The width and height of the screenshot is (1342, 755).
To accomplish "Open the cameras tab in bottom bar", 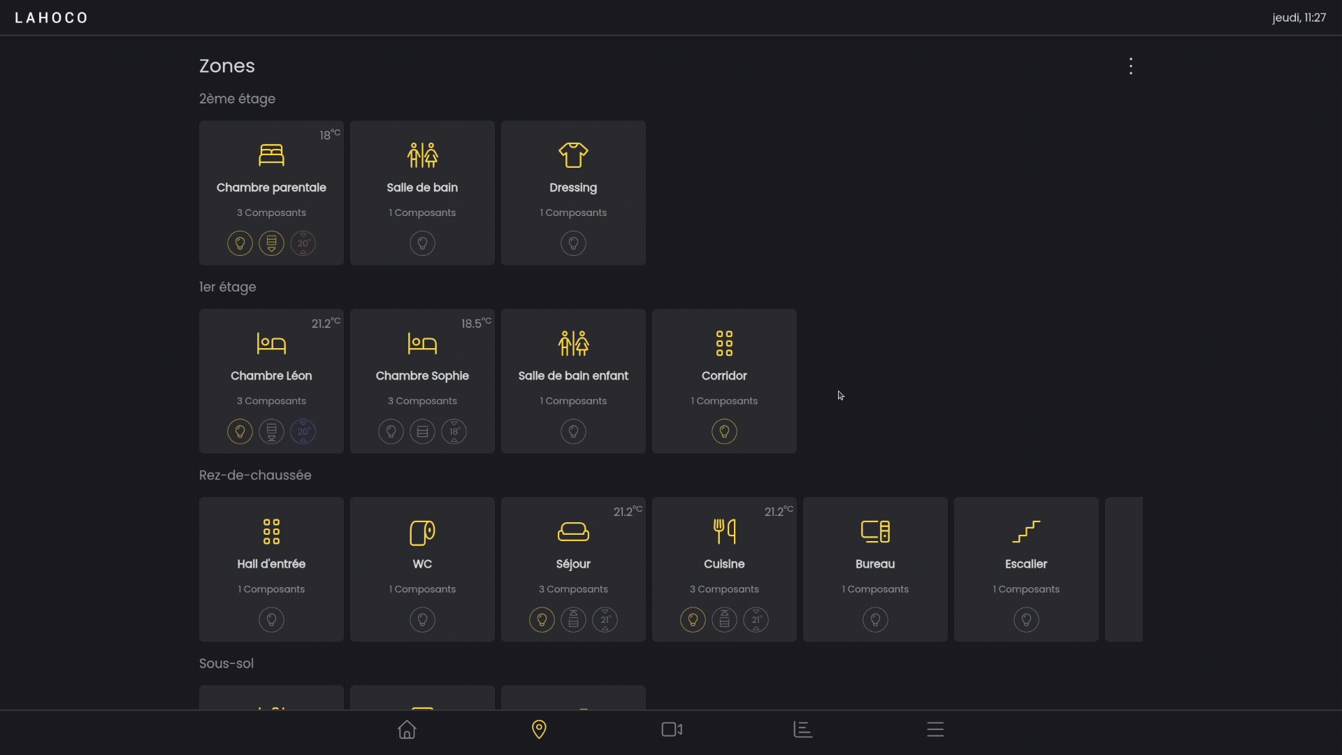I will tap(672, 730).
